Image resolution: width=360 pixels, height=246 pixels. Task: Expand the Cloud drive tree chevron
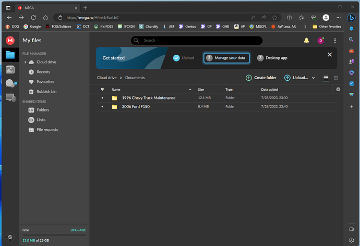coord(25,62)
